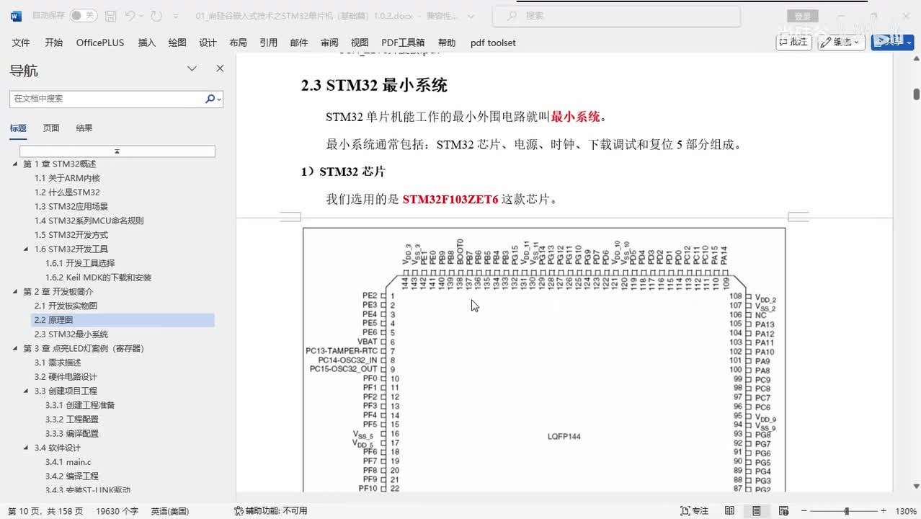921x519 pixels.
Task: Switch to the 视图 ribbon tab
Action: pyautogui.click(x=360, y=43)
